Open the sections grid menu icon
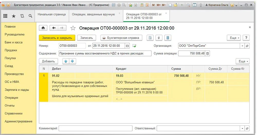The height and width of the screenshot is (135, 257). point(5,16)
